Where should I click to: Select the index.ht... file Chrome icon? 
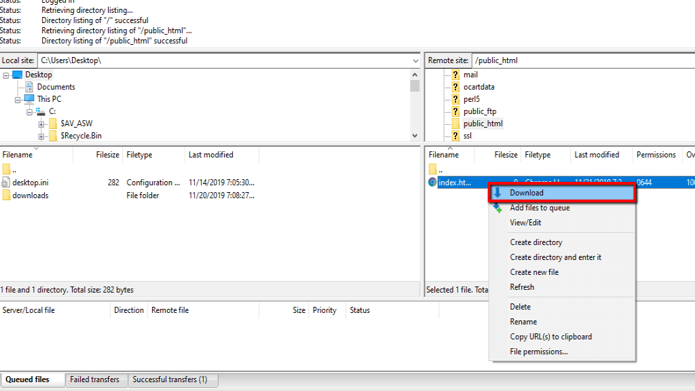(432, 182)
